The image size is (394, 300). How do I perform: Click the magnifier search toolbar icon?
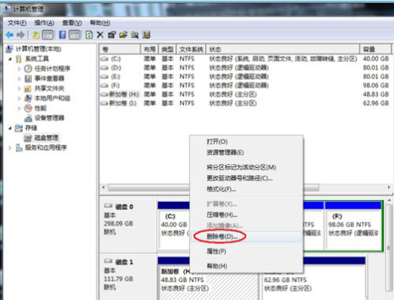[135, 35]
